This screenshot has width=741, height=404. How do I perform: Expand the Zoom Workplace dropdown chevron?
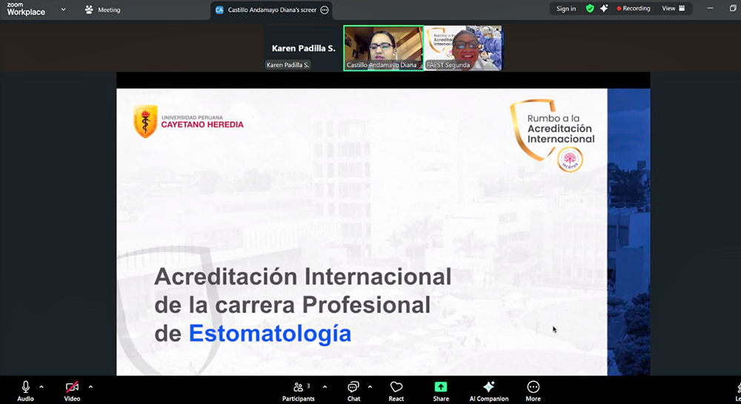(63, 10)
